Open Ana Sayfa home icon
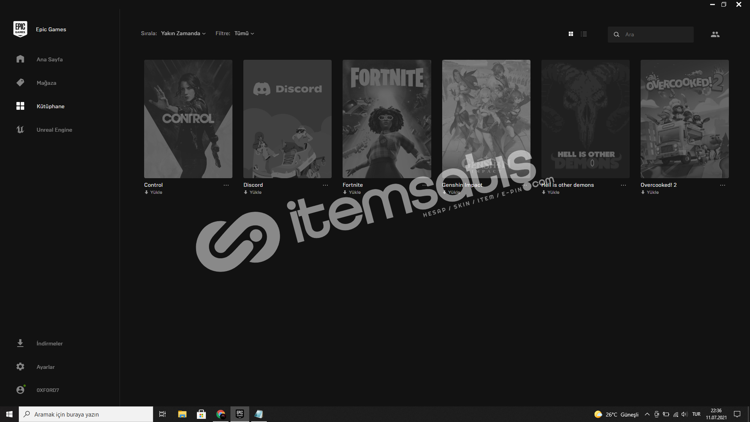The image size is (750, 422). pyautogui.click(x=20, y=59)
